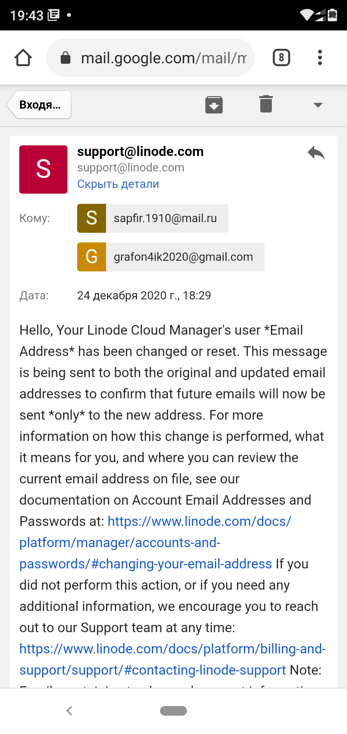
Task: Open the tab switcher showing 8 tabs
Action: tap(281, 58)
